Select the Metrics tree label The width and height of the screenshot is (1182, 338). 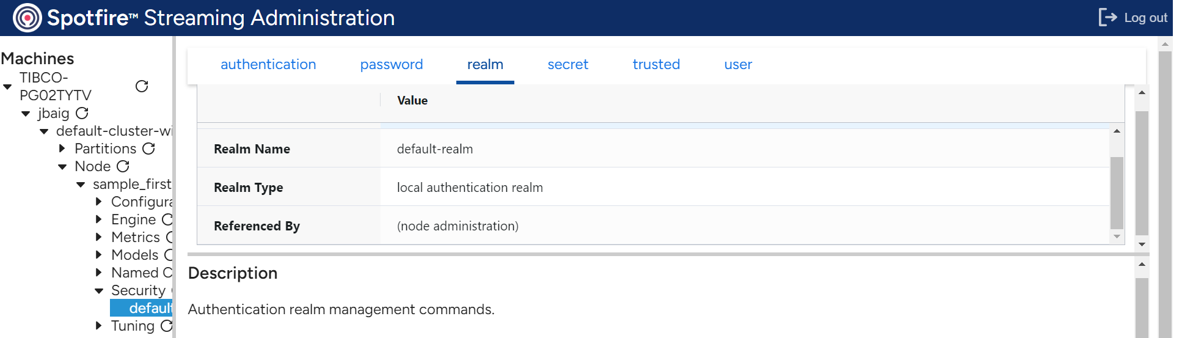tap(136, 237)
